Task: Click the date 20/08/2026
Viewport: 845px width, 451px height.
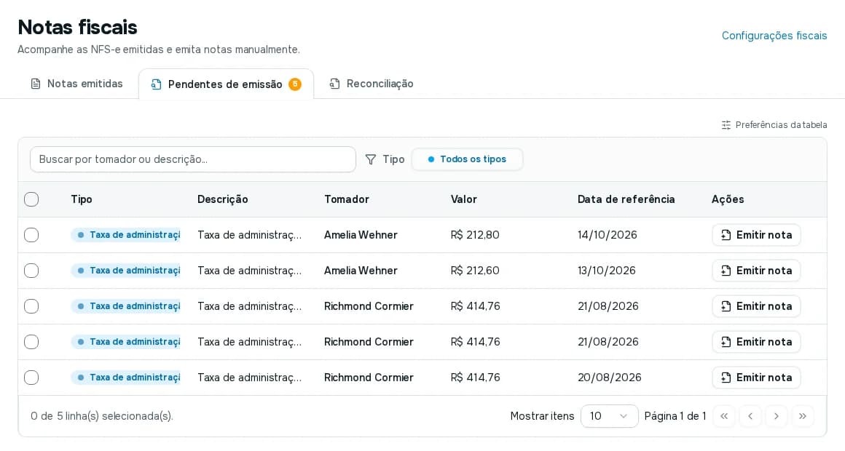Action: [x=610, y=378]
